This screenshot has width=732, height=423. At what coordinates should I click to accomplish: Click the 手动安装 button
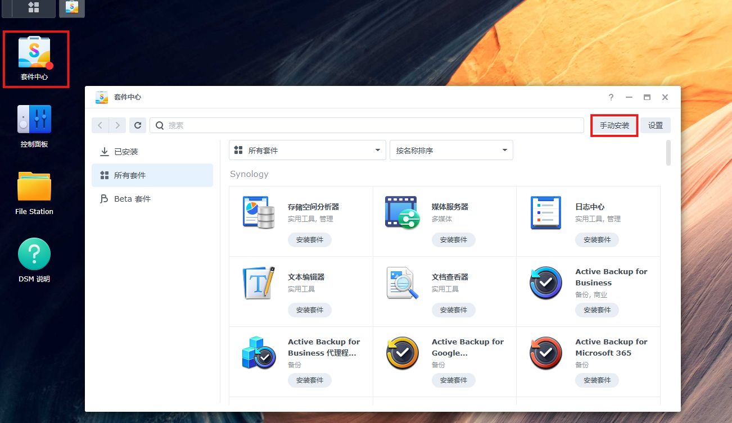pyautogui.click(x=614, y=125)
